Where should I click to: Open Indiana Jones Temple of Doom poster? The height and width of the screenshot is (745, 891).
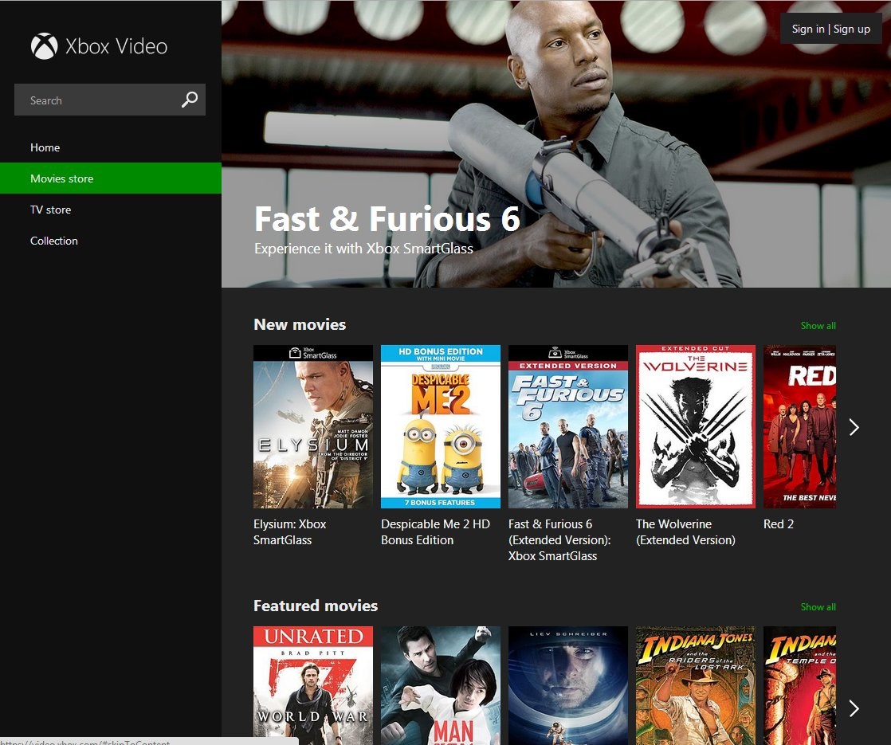click(799, 685)
